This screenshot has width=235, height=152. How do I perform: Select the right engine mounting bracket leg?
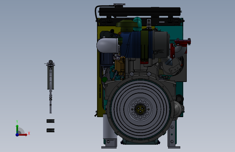(173, 134)
